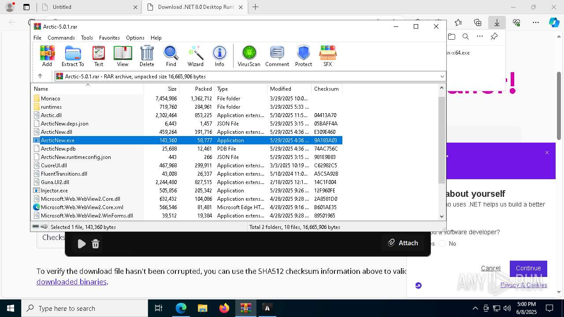564x317 pixels.
Task: Run VirusScan from the toolbar
Action: [x=249, y=56]
